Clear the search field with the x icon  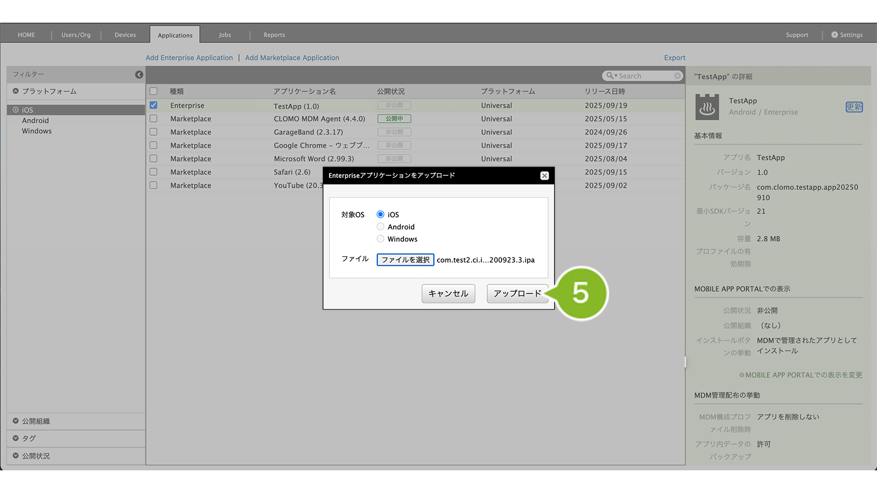pos(677,76)
